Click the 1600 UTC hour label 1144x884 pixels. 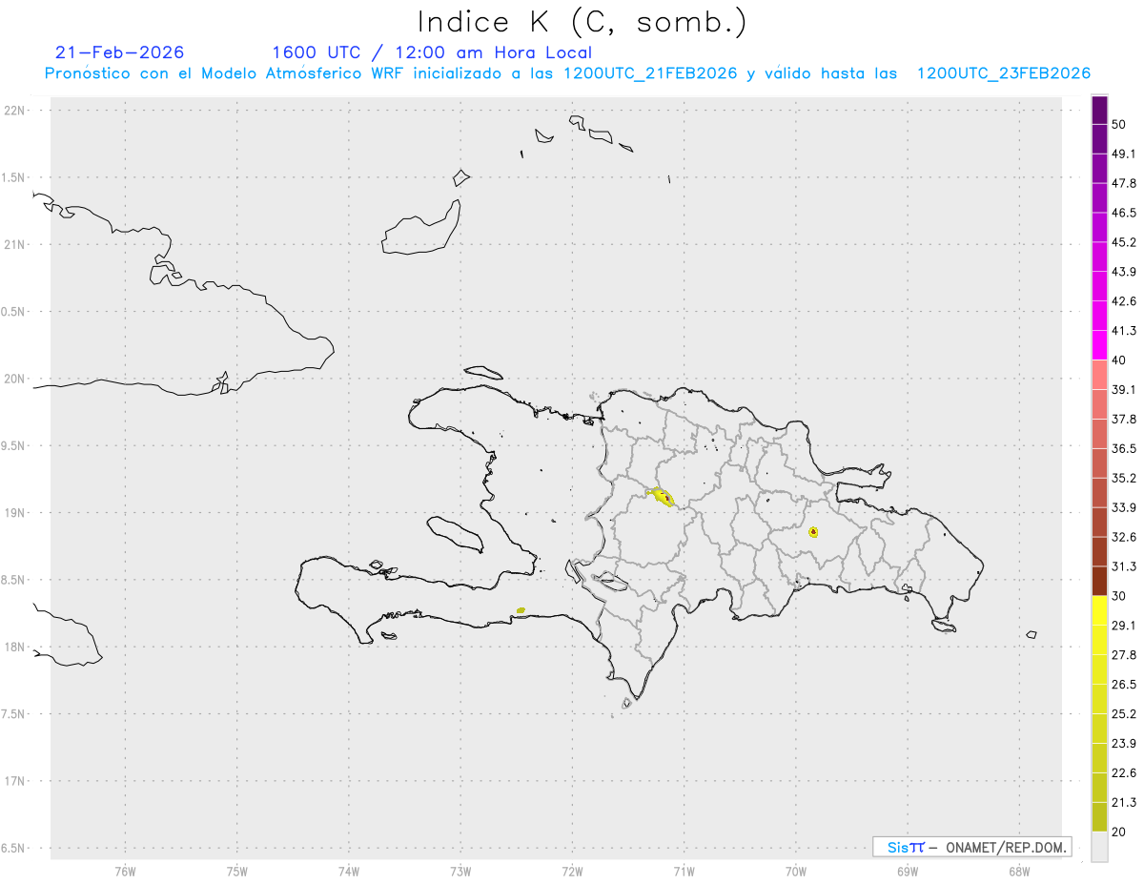point(317,52)
